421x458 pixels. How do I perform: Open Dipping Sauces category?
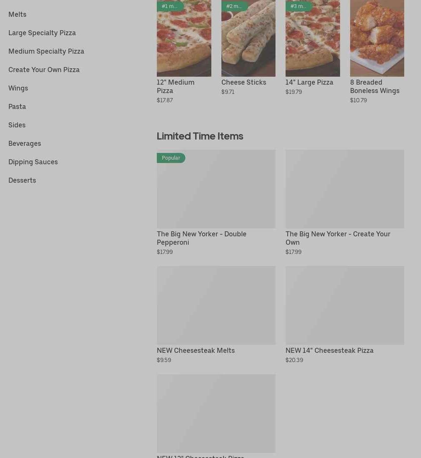tap(33, 162)
